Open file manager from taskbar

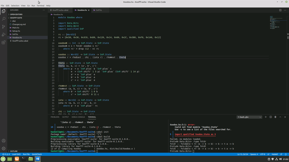click(31, 159)
